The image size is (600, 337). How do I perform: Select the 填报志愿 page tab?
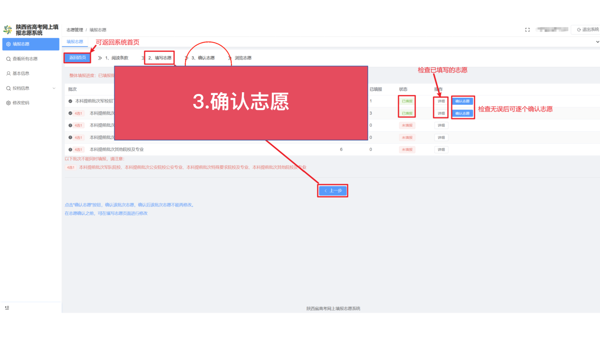75,42
